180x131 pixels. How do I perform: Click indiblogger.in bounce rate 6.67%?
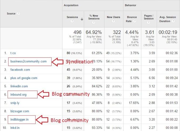(135, 119)
